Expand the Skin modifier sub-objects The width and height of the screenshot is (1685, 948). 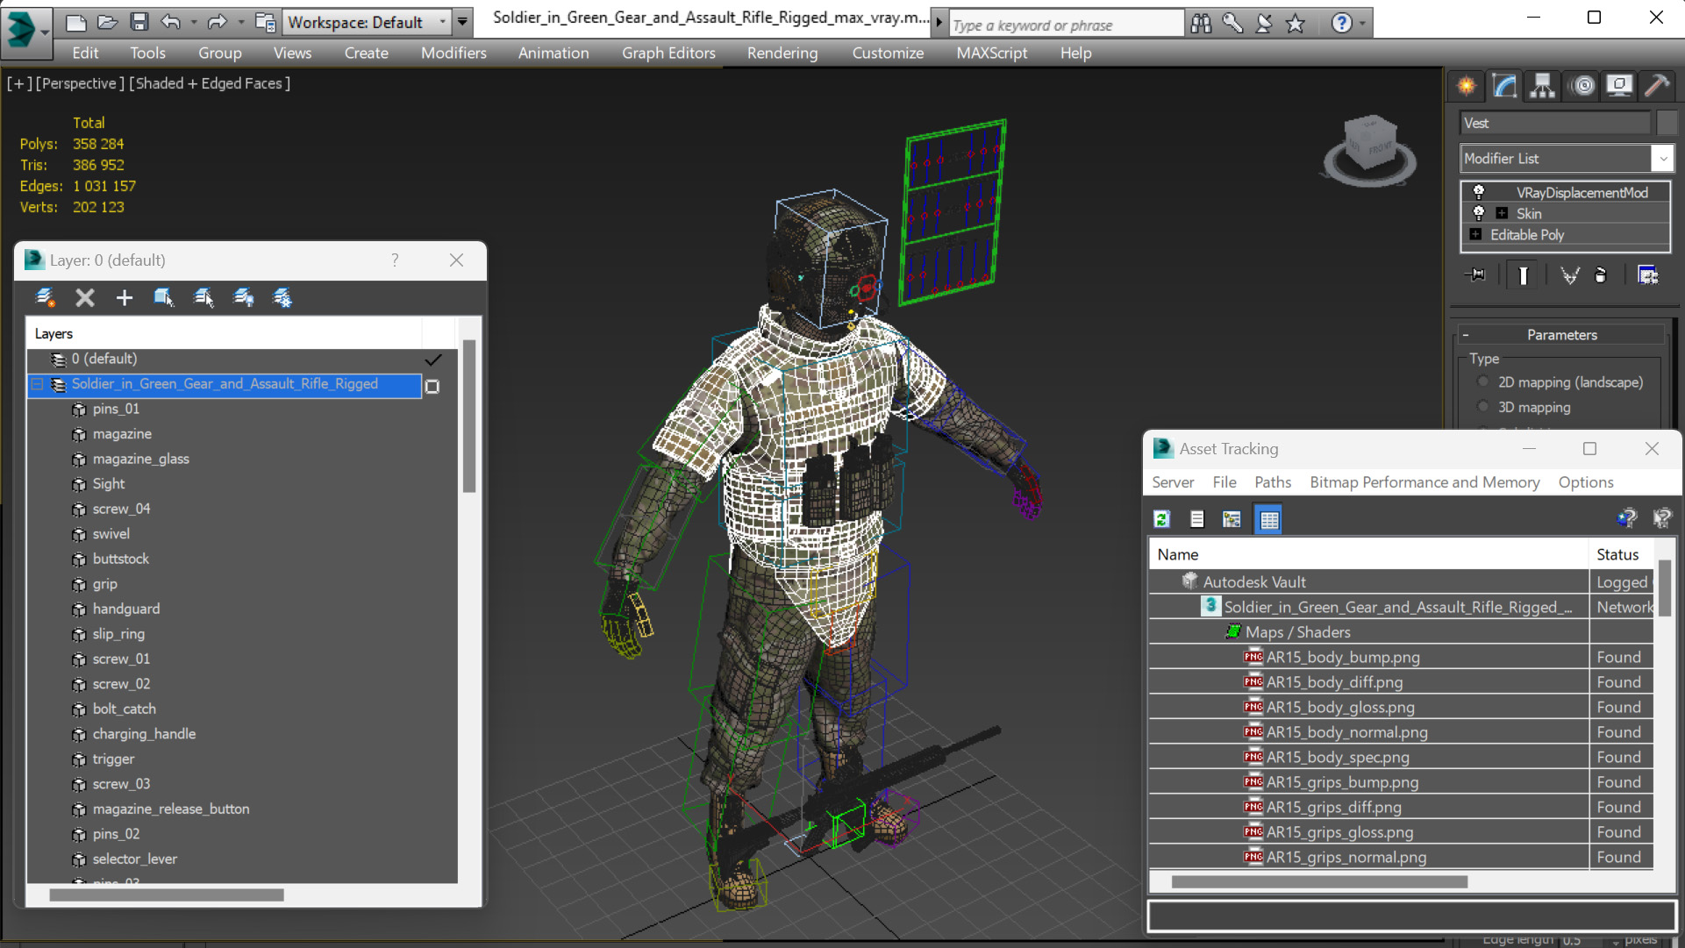click(x=1502, y=213)
